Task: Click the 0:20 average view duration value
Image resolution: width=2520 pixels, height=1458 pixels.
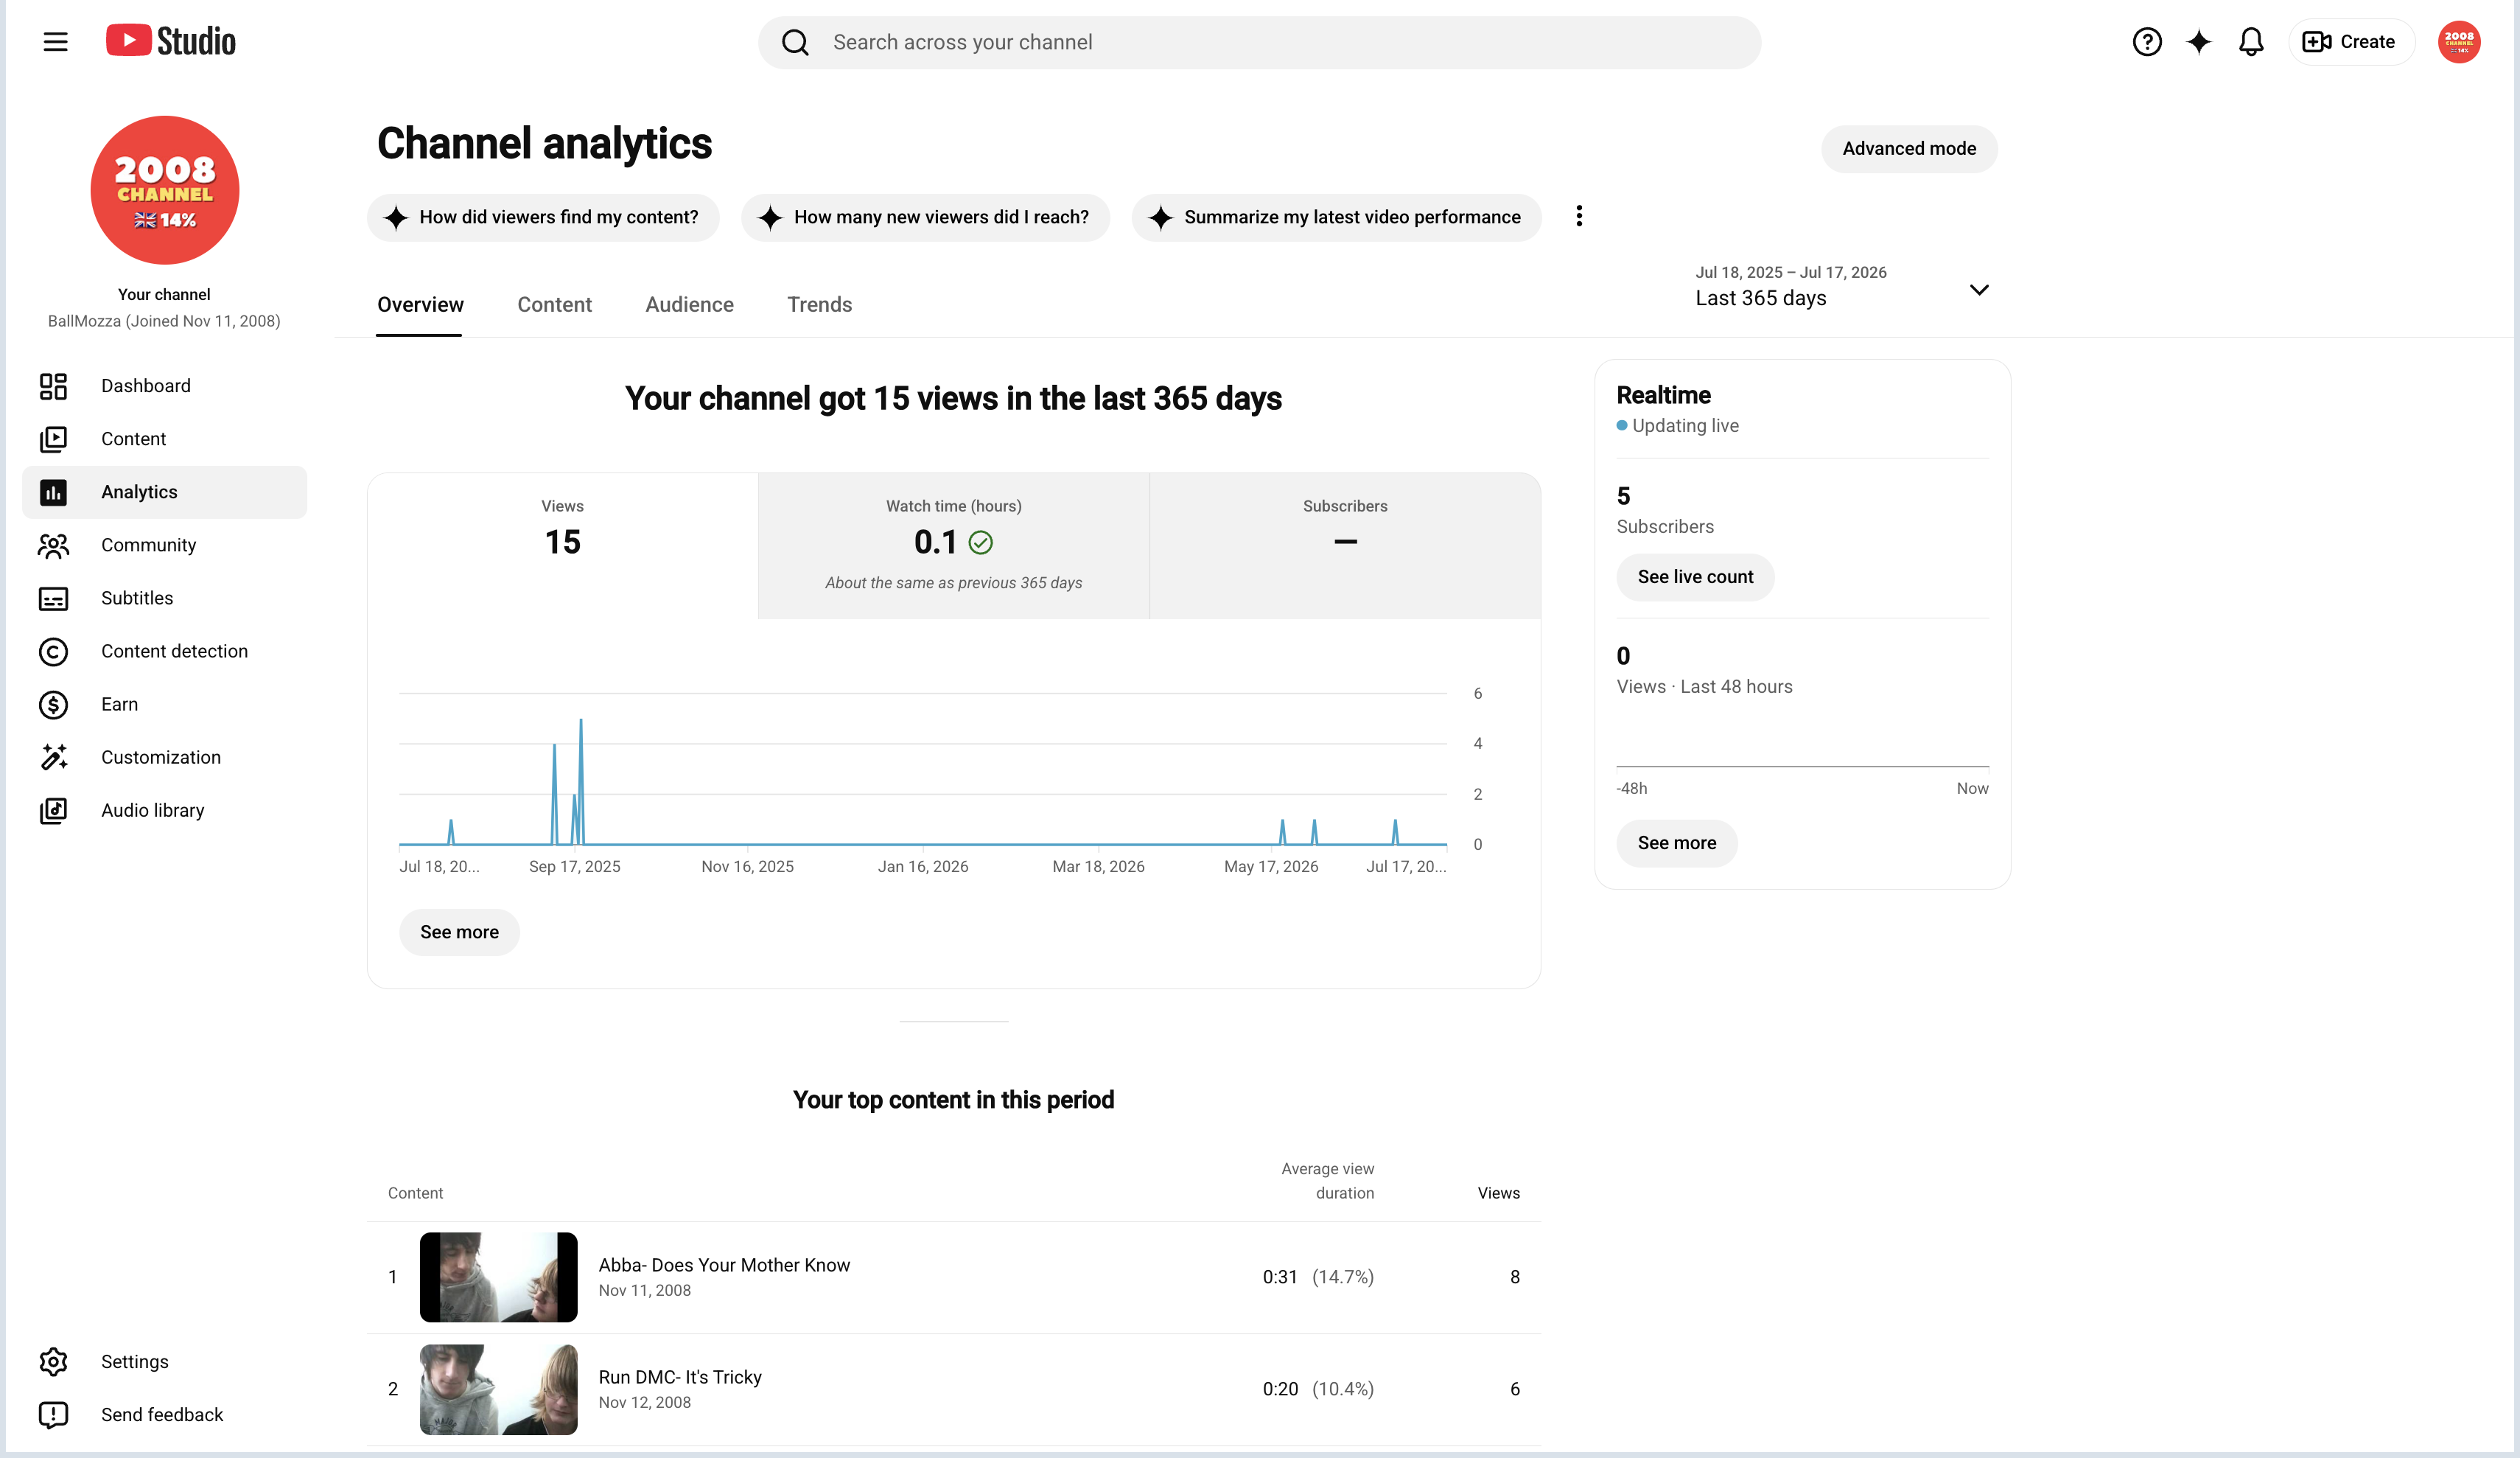Action: (x=1279, y=1389)
